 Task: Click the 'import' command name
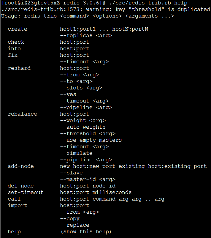18,206
